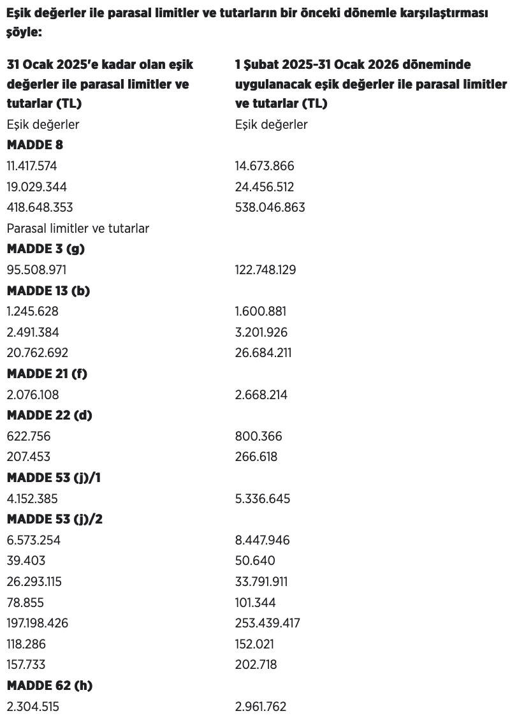Image resolution: width=517 pixels, height=718 pixels.
Task: Click the amount 5.336.645
Action: (x=262, y=499)
